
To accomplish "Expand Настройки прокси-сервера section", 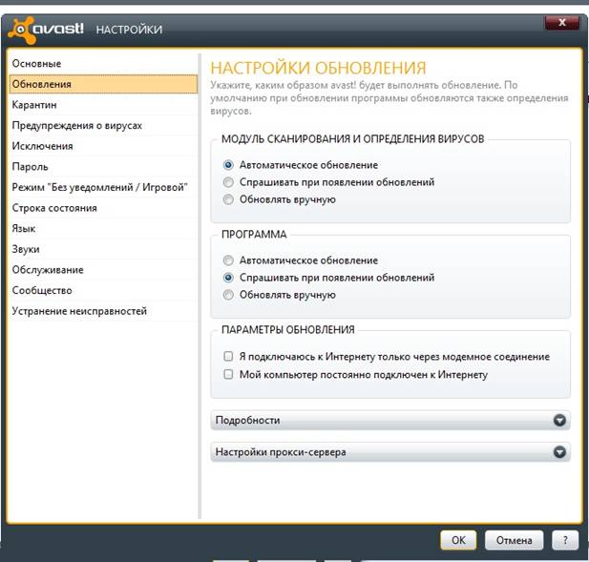I will (x=390, y=452).
